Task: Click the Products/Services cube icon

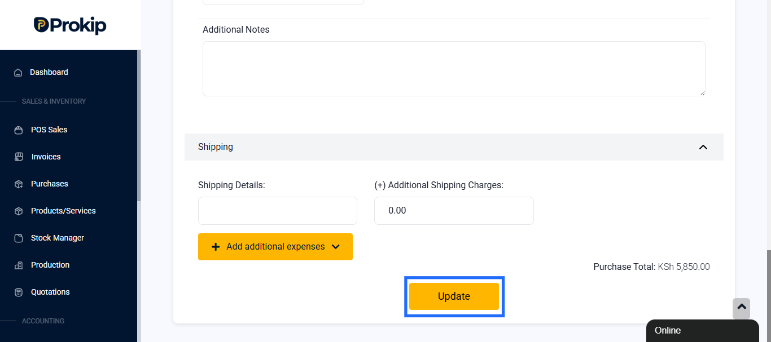Action: point(19,211)
